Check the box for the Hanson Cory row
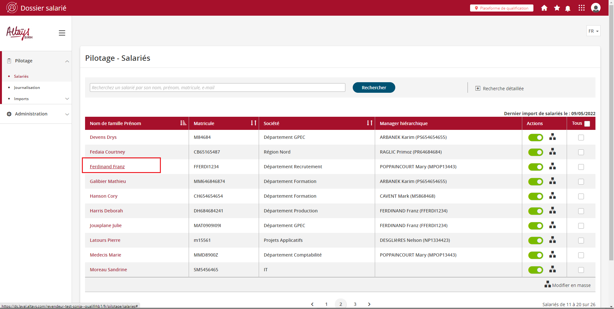This screenshot has height=309, width=614. click(x=581, y=196)
